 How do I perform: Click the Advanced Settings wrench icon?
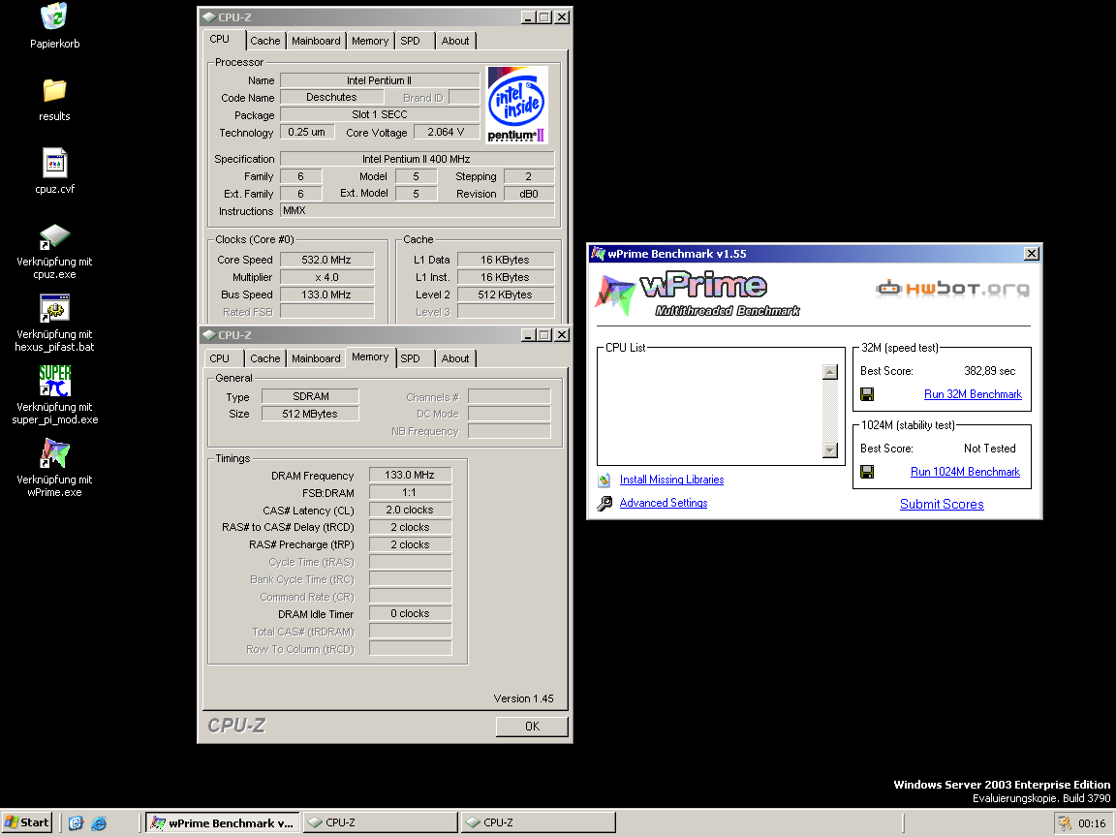[604, 503]
